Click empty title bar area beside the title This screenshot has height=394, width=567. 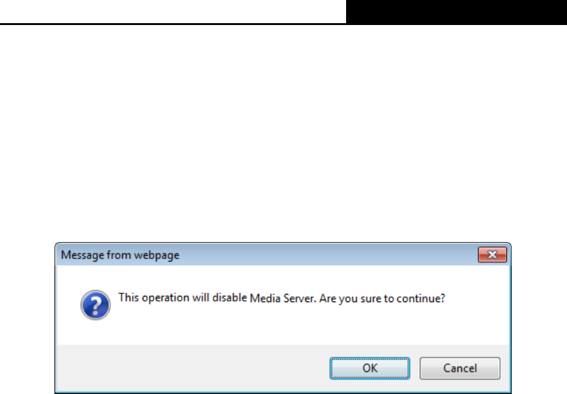coord(325,255)
